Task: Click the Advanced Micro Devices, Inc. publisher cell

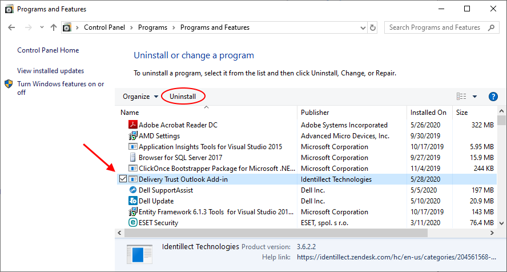Action: (x=345, y=136)
